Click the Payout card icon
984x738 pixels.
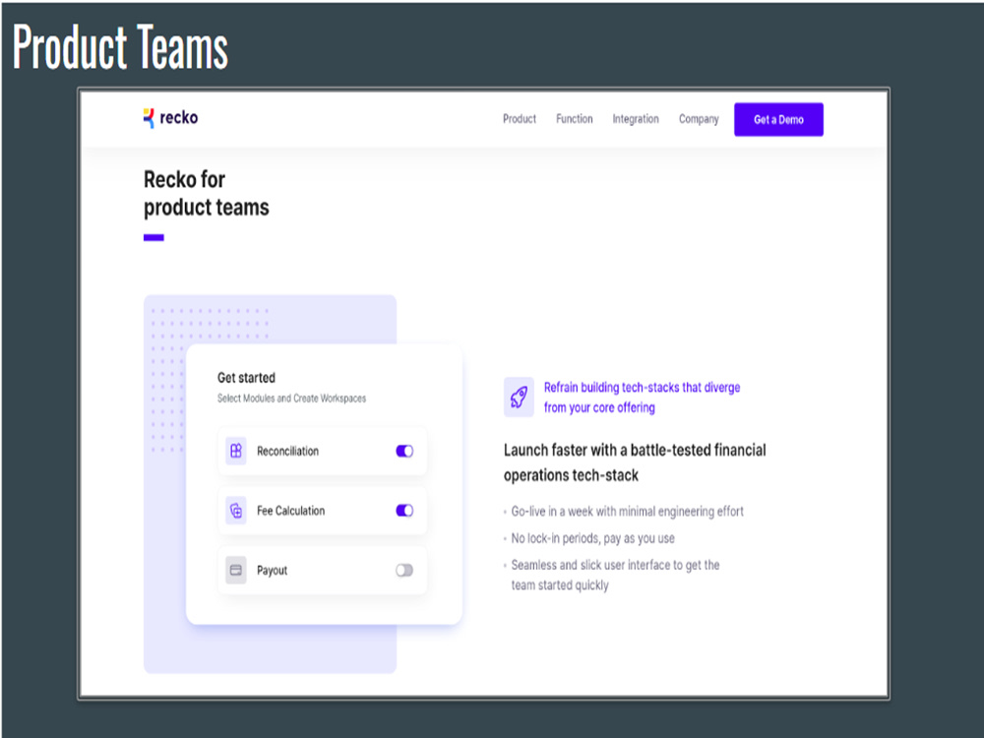coord(236,570)
